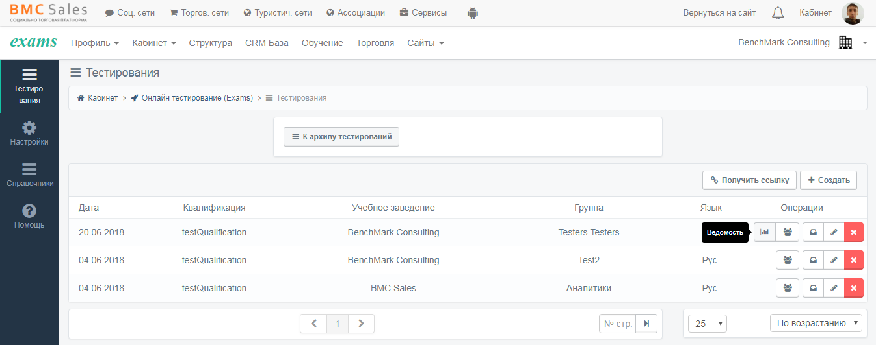This screenshot has width=876, height=345.
Task: Expand the Кабинет navigation menu
Action: pos(154,43)
